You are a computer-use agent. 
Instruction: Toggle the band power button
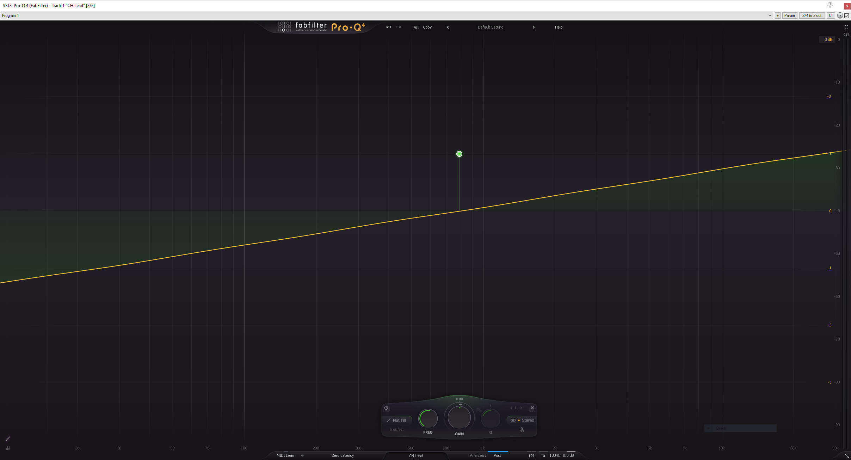click(386, 408)
